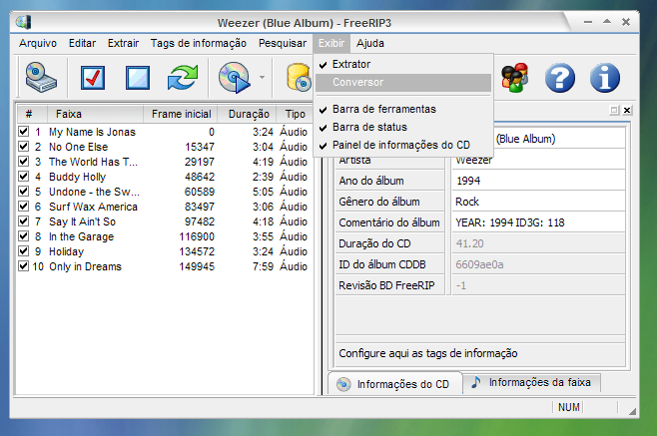Open help with the question mark icon

coord(560,78)
